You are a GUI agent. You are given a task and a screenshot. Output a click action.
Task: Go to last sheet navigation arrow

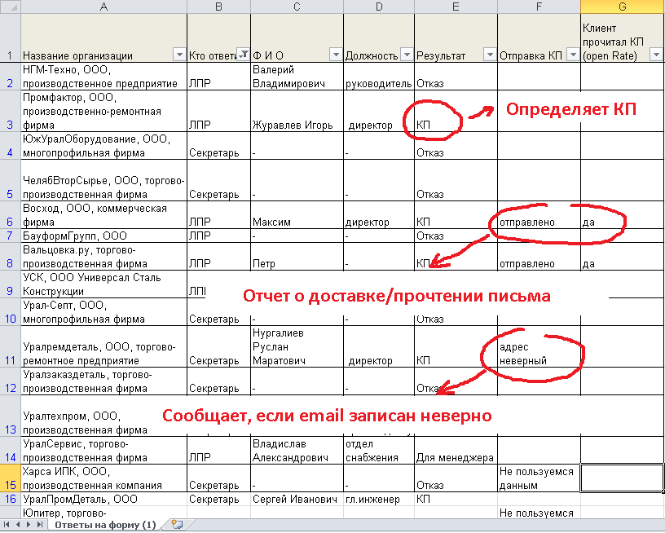tap(39, 525)
